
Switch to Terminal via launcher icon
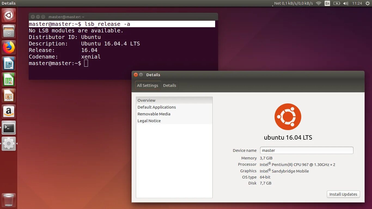click(9, 128)
